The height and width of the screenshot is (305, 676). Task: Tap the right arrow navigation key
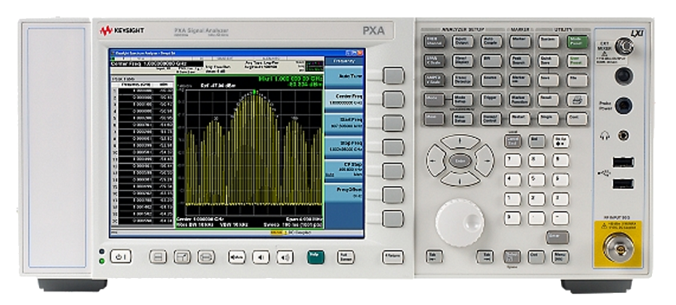point(485,160)
